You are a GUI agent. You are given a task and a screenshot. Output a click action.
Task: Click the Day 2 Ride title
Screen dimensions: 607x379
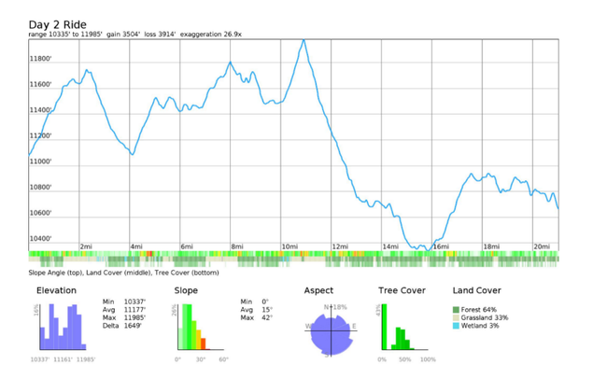[x=59, y=23]
